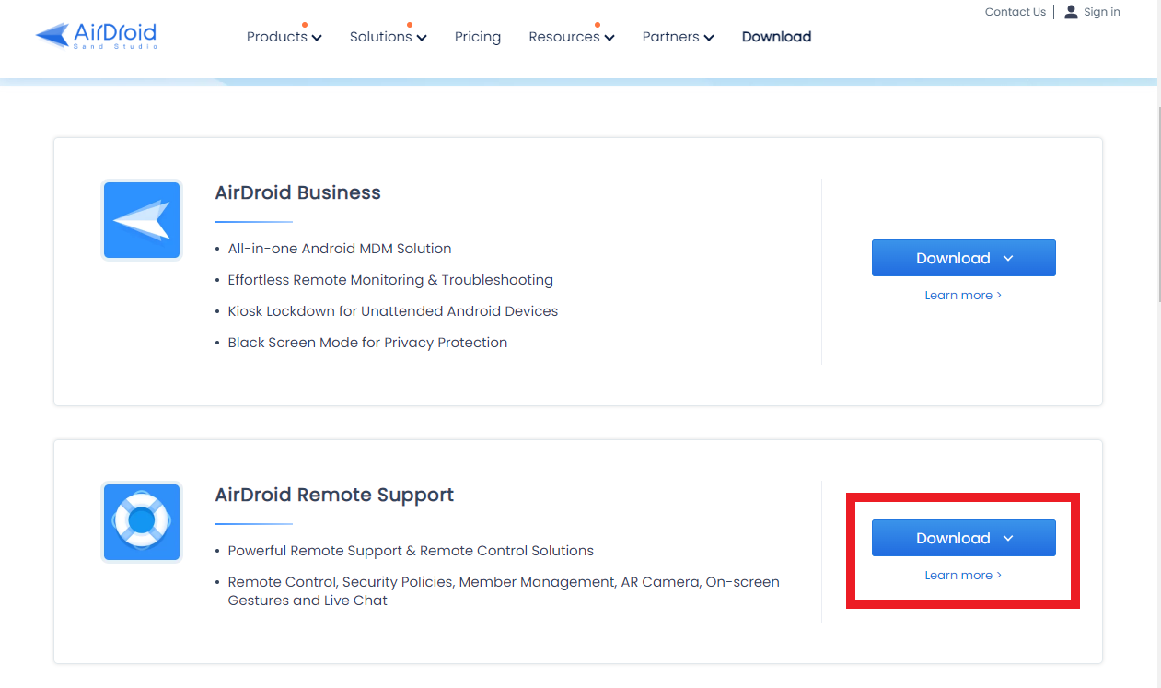Expand the Partners chevron arrow
1161x688 pixels.
pos(709,38)
